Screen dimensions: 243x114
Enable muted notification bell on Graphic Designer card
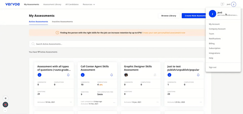[x=155, y=75]
